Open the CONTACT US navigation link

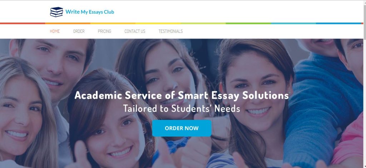[x=135, y=31]
